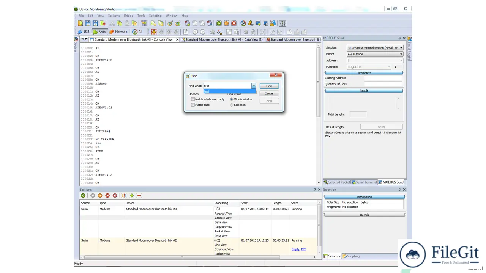The width and height of the screenshot is (486, 273).
Task: Select Whole window radio option
Action: pos(232,99)
